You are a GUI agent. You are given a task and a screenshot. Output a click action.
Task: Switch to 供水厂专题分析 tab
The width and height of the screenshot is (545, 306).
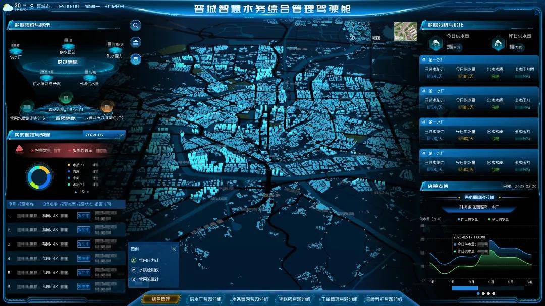[x=204, y=299]
